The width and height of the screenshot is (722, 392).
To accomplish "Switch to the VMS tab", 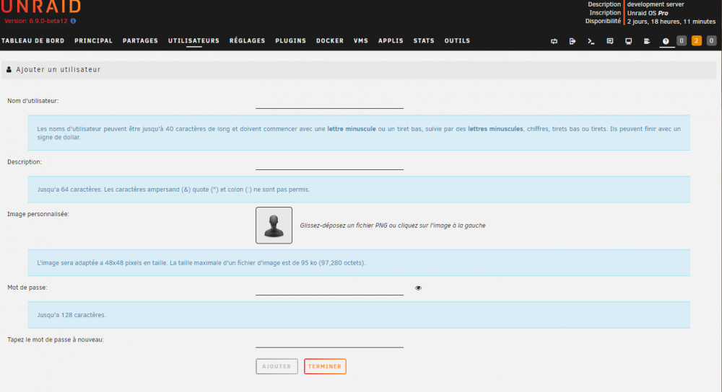I will [361, 41].
